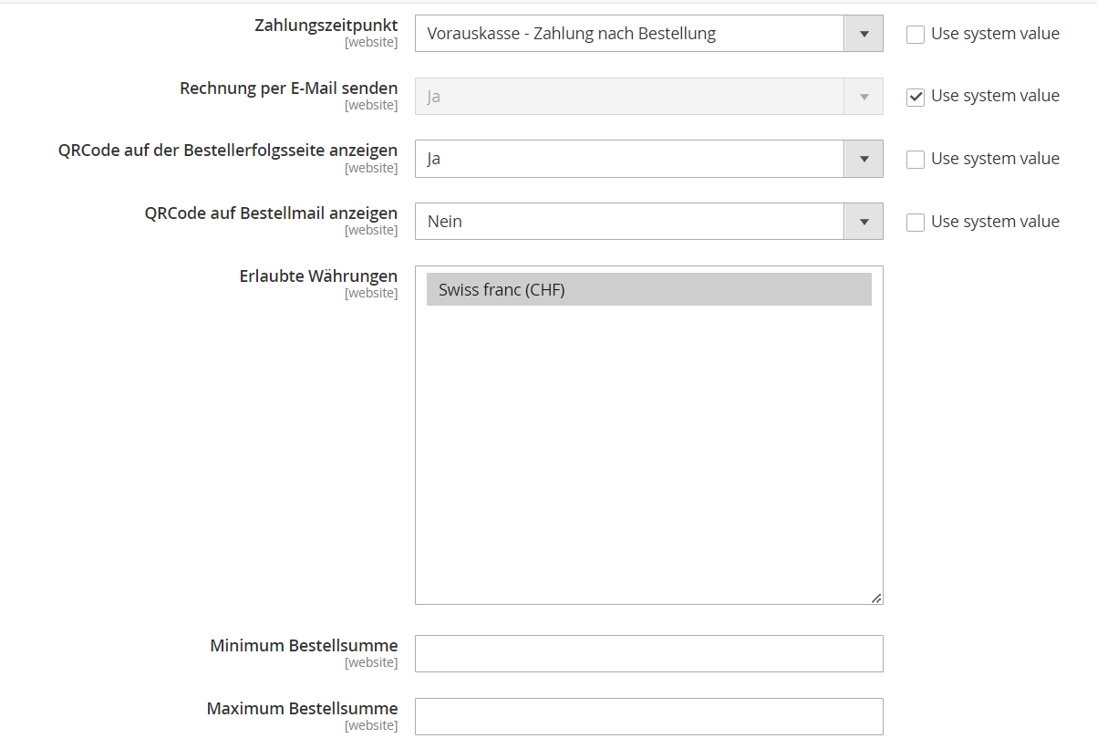Click the resize handle of the currency list
1097x749 pixels.
(876, 598)
